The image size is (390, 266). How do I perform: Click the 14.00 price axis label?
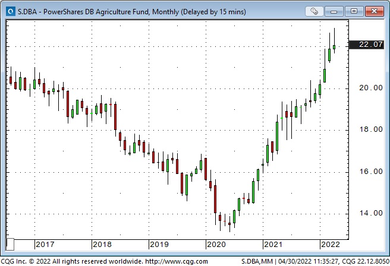pos(371,213)
